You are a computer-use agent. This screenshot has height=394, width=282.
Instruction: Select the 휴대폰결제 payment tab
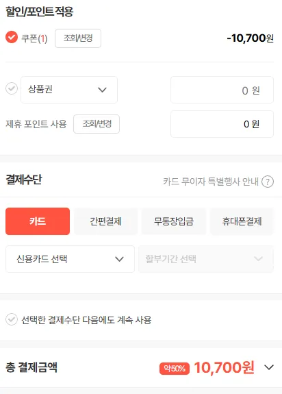click(x=242, y=221)
